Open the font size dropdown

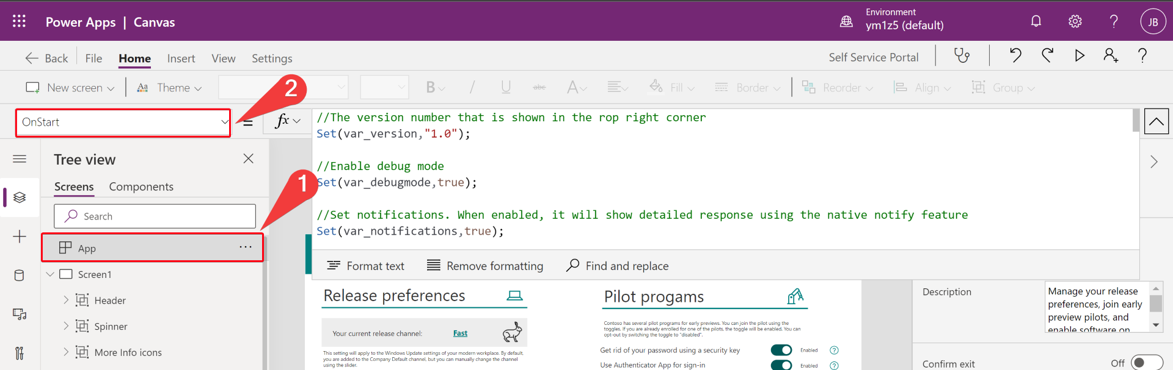[384, 87]
